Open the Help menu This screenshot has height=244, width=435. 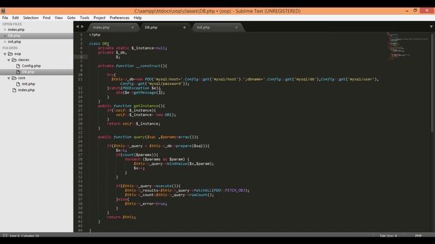click(137, 18)
